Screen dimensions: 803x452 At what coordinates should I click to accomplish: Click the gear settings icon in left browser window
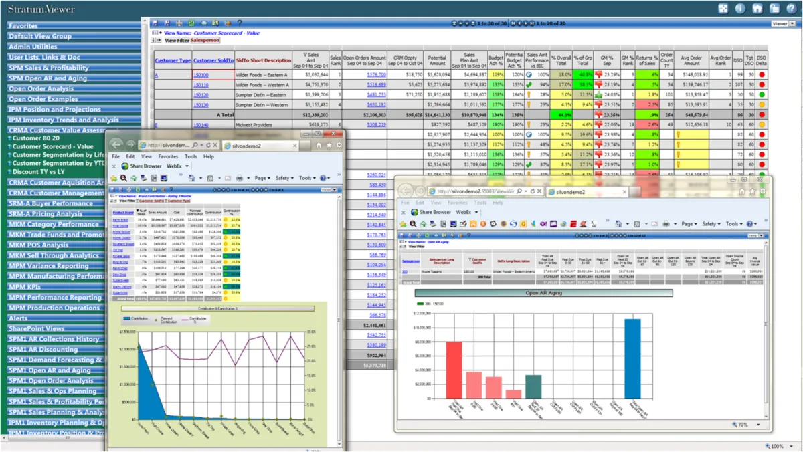pyautogui.click(x=339, y=145)
